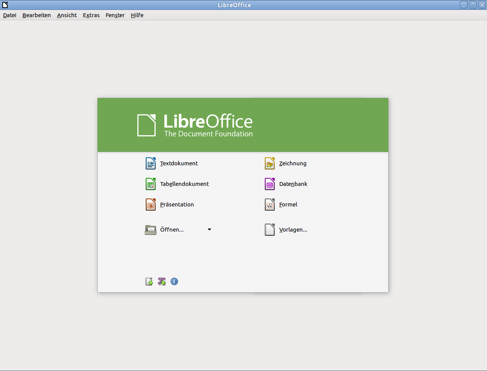Click the Datenbank Base icon
The height and width of the screenshot is (371, 487).
[x=270, y=184]
